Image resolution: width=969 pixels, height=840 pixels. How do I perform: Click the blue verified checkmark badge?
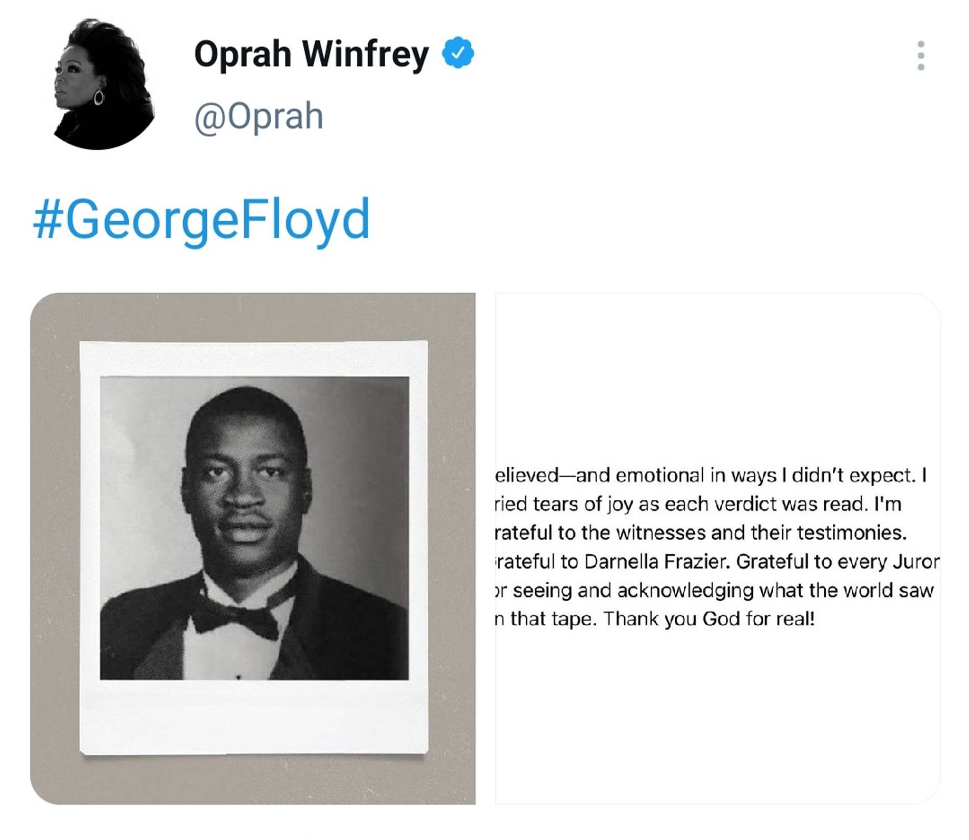pyautogui.click(x=457, y=53)
